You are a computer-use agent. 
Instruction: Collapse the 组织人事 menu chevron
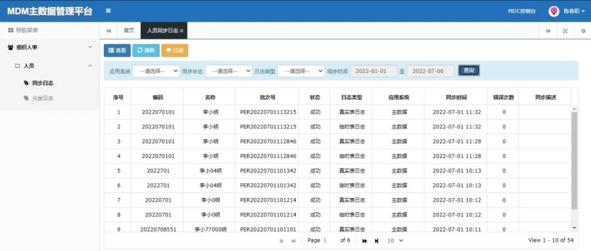pos(90,47)
